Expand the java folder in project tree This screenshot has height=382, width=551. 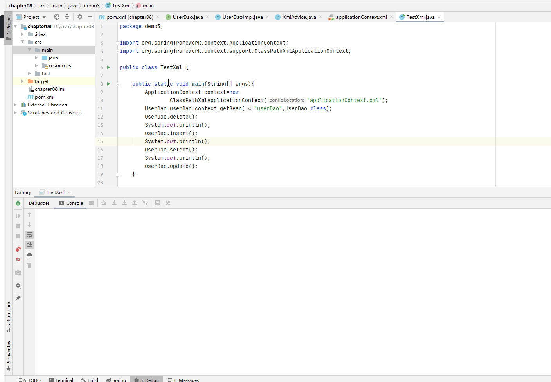click(36, 58)
